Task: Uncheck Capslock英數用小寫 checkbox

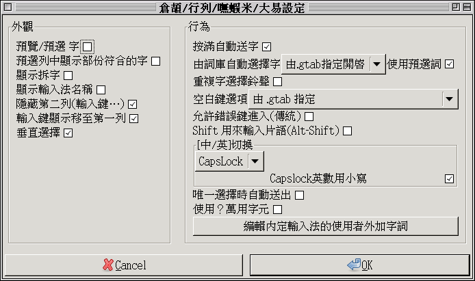Action: pos(449,179)
